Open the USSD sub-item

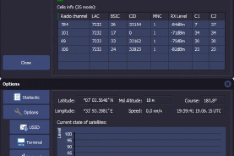[30, 127]
